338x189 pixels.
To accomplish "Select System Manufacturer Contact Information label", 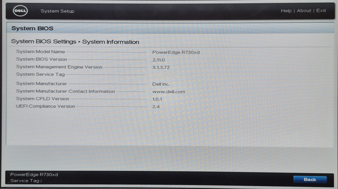I will coord(65,92).
